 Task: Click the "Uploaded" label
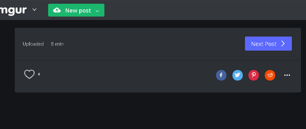(33, 44)
